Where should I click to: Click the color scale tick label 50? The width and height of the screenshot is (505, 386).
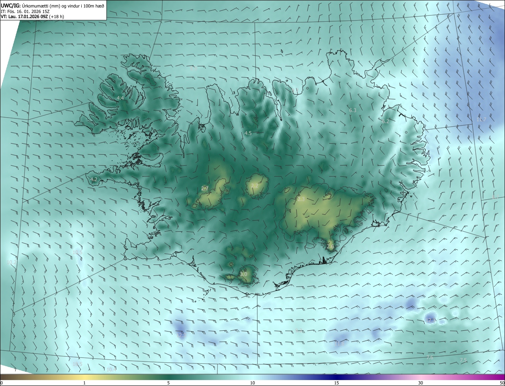click(x=502, y=383)
